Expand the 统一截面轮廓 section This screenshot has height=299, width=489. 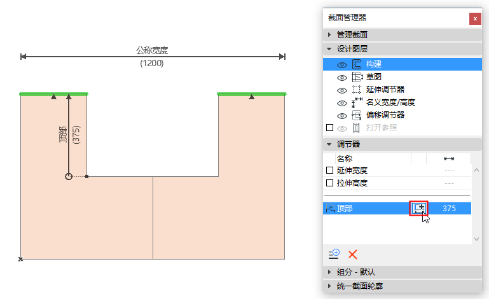tap(329, 286)
